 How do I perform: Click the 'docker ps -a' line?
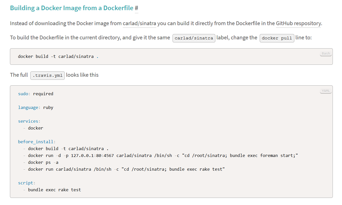tap(41, 162)
